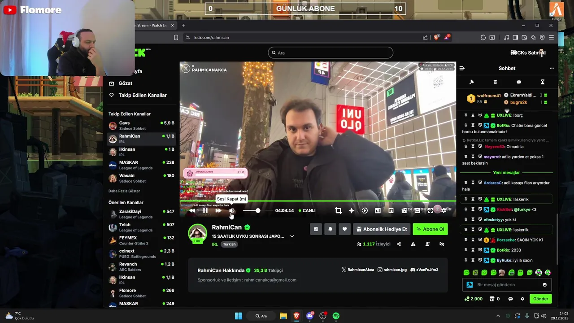Click the crop/clip icon in player
The height and width of the screenshot is (323, 574).
[x=338, y=210]
